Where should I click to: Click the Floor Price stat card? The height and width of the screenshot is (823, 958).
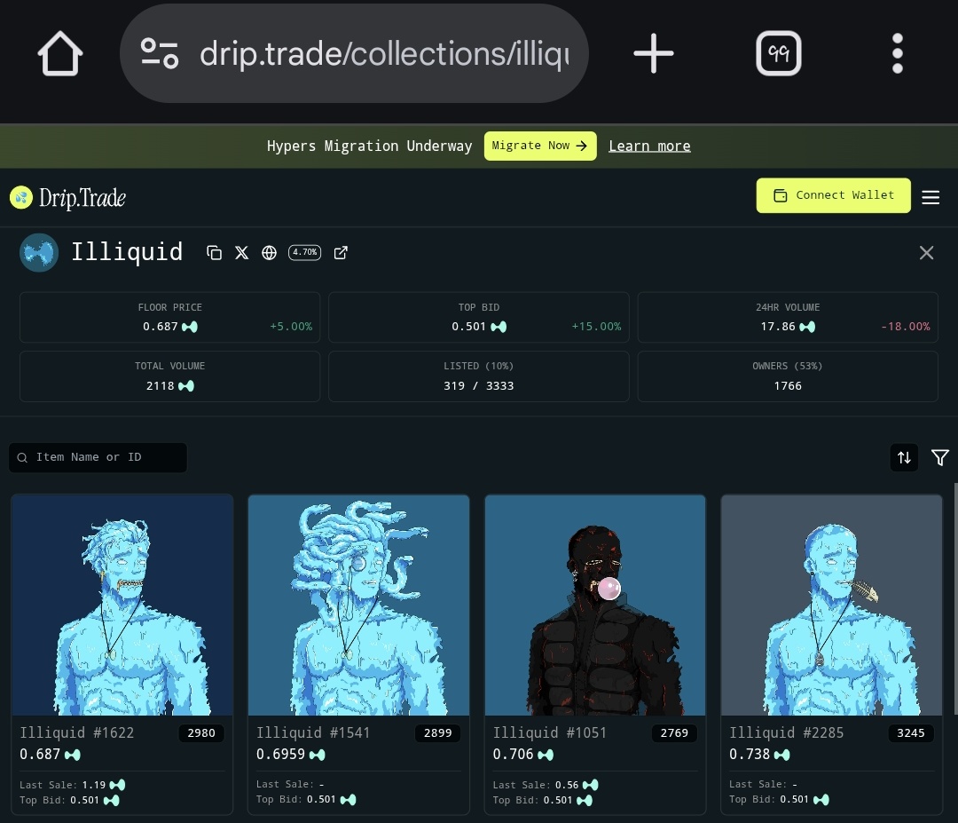tap(169, 317)
